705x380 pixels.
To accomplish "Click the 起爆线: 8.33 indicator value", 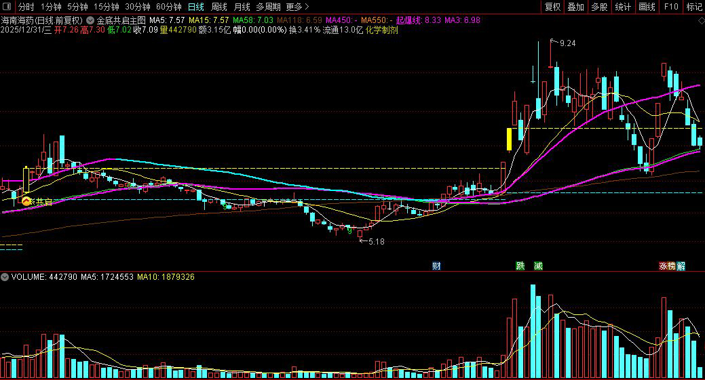I will [419, 20].
